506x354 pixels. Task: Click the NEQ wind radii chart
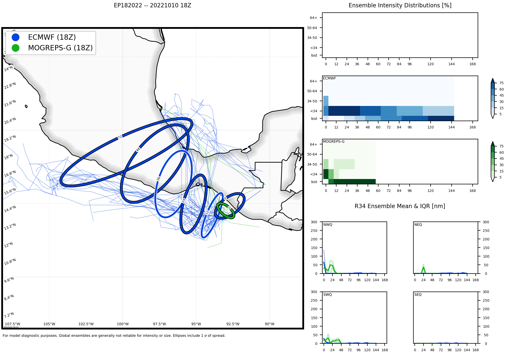[x=445, y=248]
